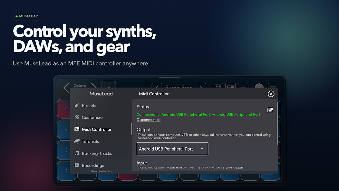Screen dimensions: 339x191
Task: Select the Midi Controller menu item
Action: tap(97, 129)
